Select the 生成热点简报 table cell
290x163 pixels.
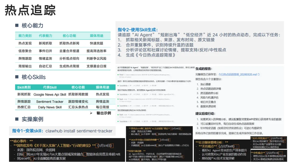point(69,66)
